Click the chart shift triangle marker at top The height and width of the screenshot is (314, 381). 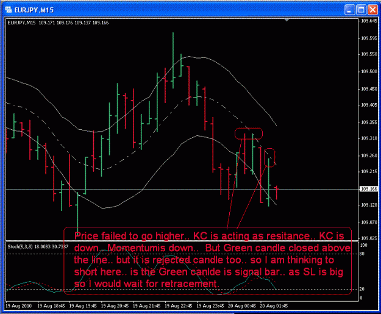287,20
